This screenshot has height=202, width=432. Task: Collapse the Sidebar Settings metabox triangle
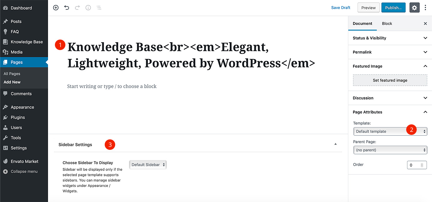point(335,144)
